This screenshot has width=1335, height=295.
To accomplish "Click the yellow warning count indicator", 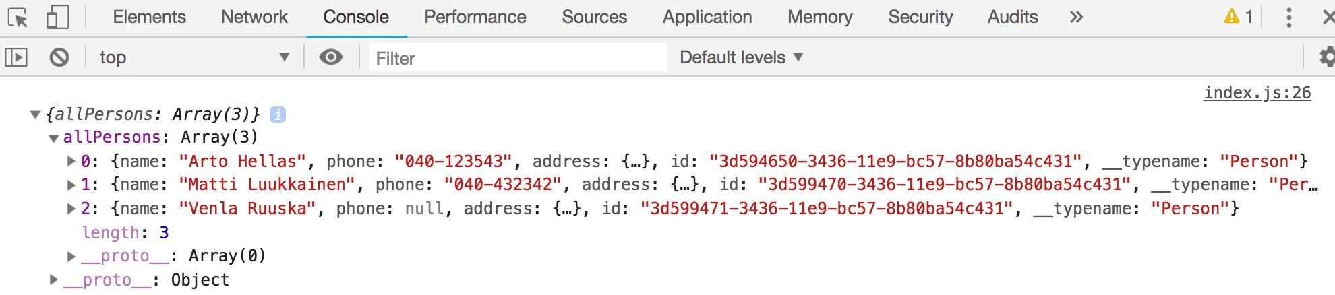I will [1239, 17].
